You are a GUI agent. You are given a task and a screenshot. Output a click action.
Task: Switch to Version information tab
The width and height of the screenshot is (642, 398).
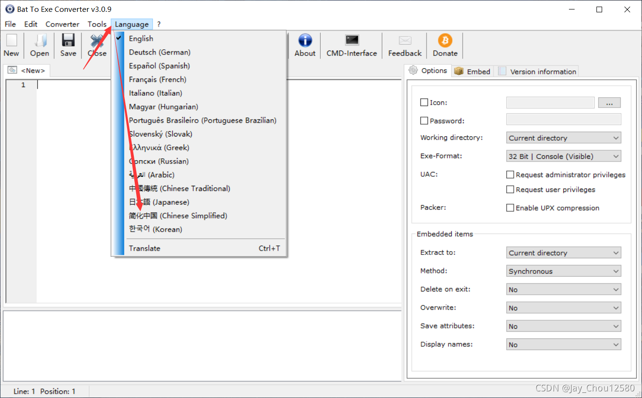[537, 72]
